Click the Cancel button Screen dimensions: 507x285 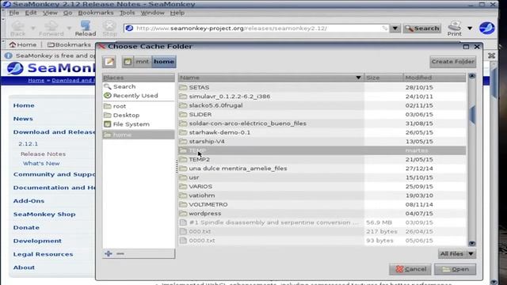[x=410, y=269]
